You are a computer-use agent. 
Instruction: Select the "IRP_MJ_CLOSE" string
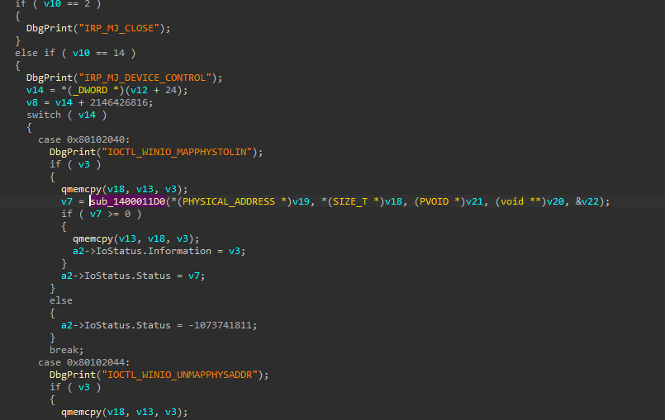[119, 28]
